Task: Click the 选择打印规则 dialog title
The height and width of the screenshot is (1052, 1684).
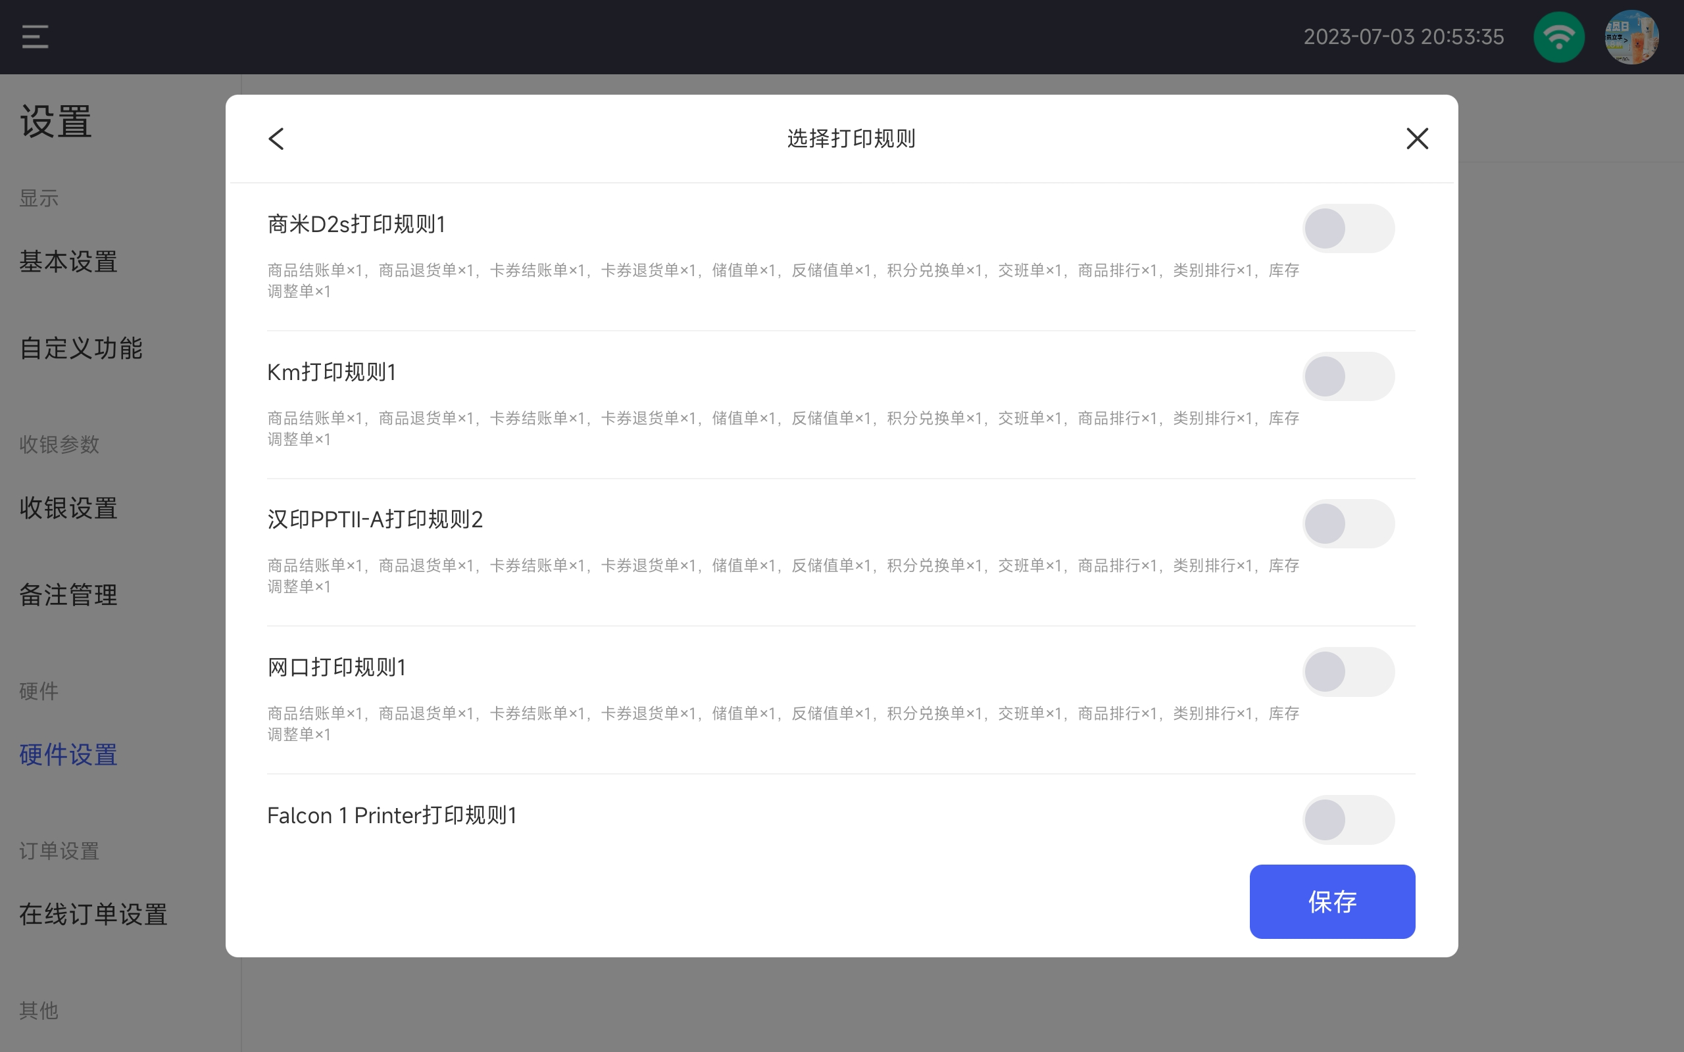Action: click(x=851, y=139)
